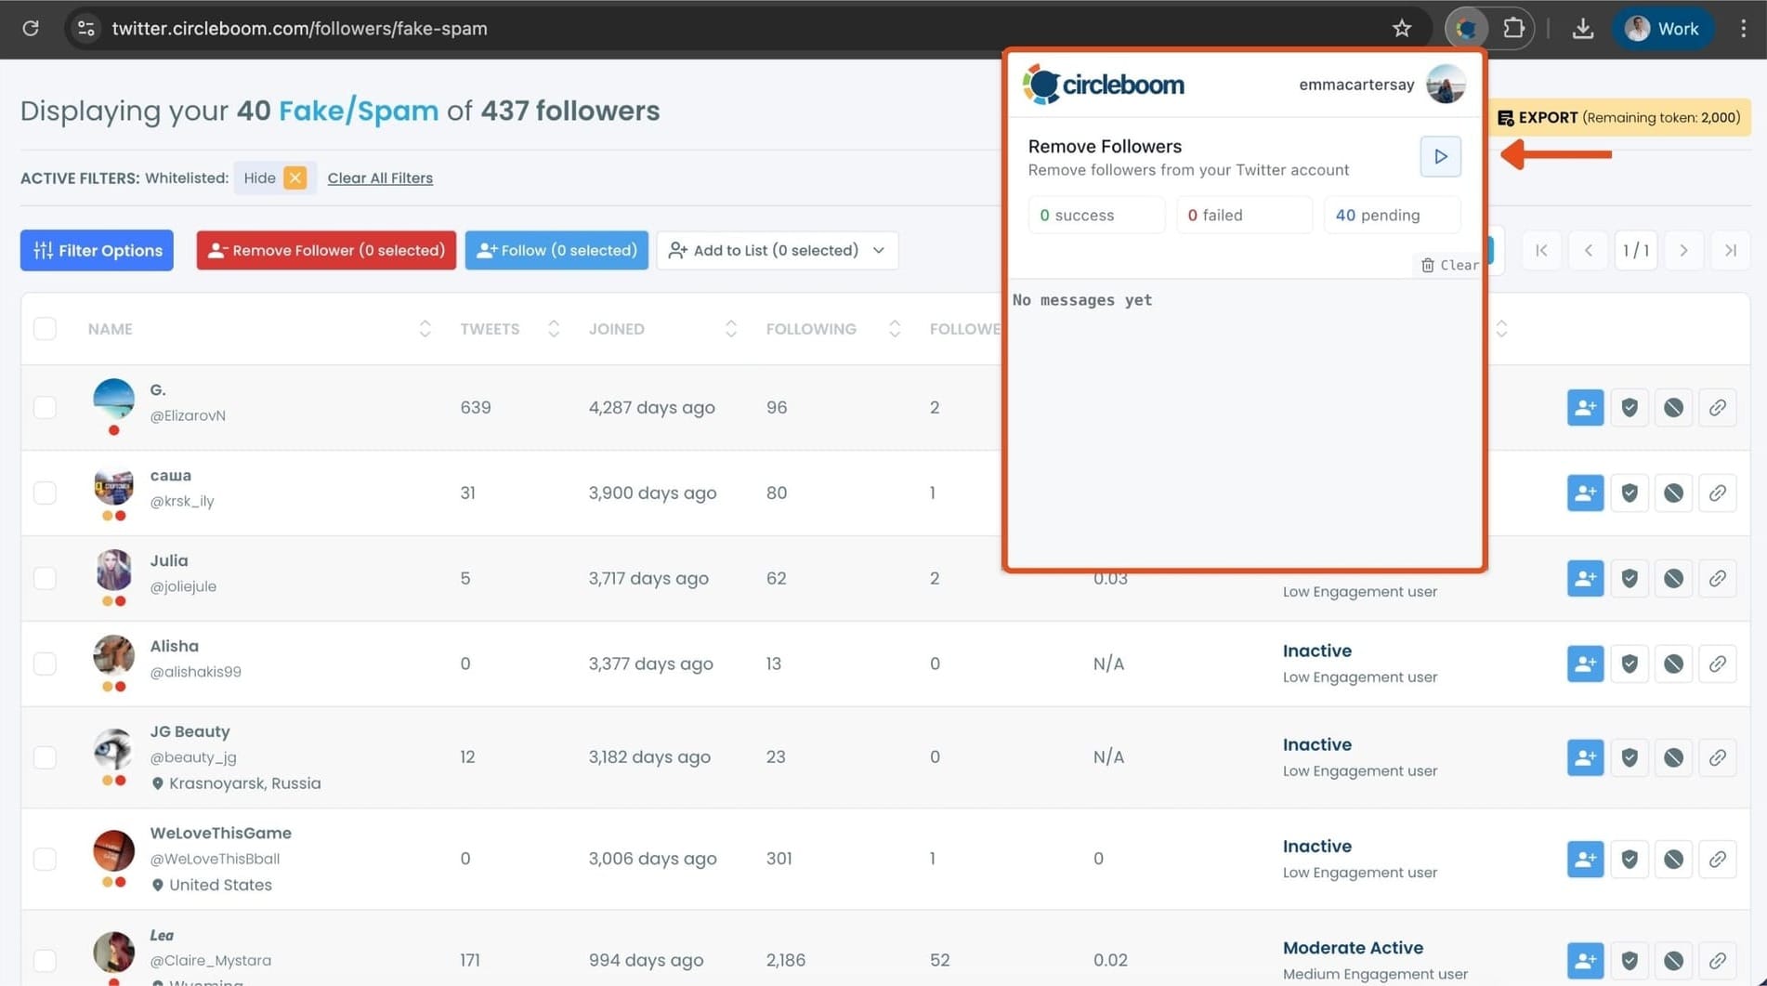1767x986 pixels.
Task: Select the checkbox next to саша
Action: coord(45,493)
